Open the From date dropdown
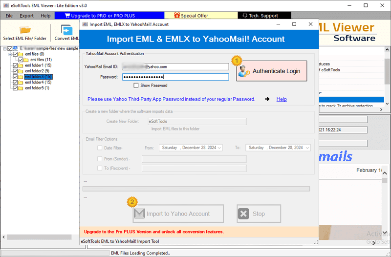The width and height of the screenshot is (391, 257). click(x=219, y=148)
